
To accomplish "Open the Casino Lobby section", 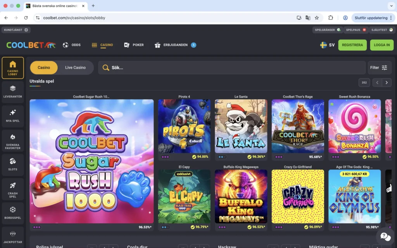I will 13,68.
